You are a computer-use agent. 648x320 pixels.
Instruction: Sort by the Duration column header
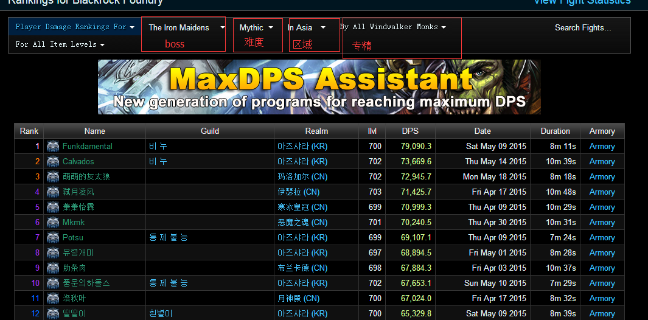click(555, 131)
